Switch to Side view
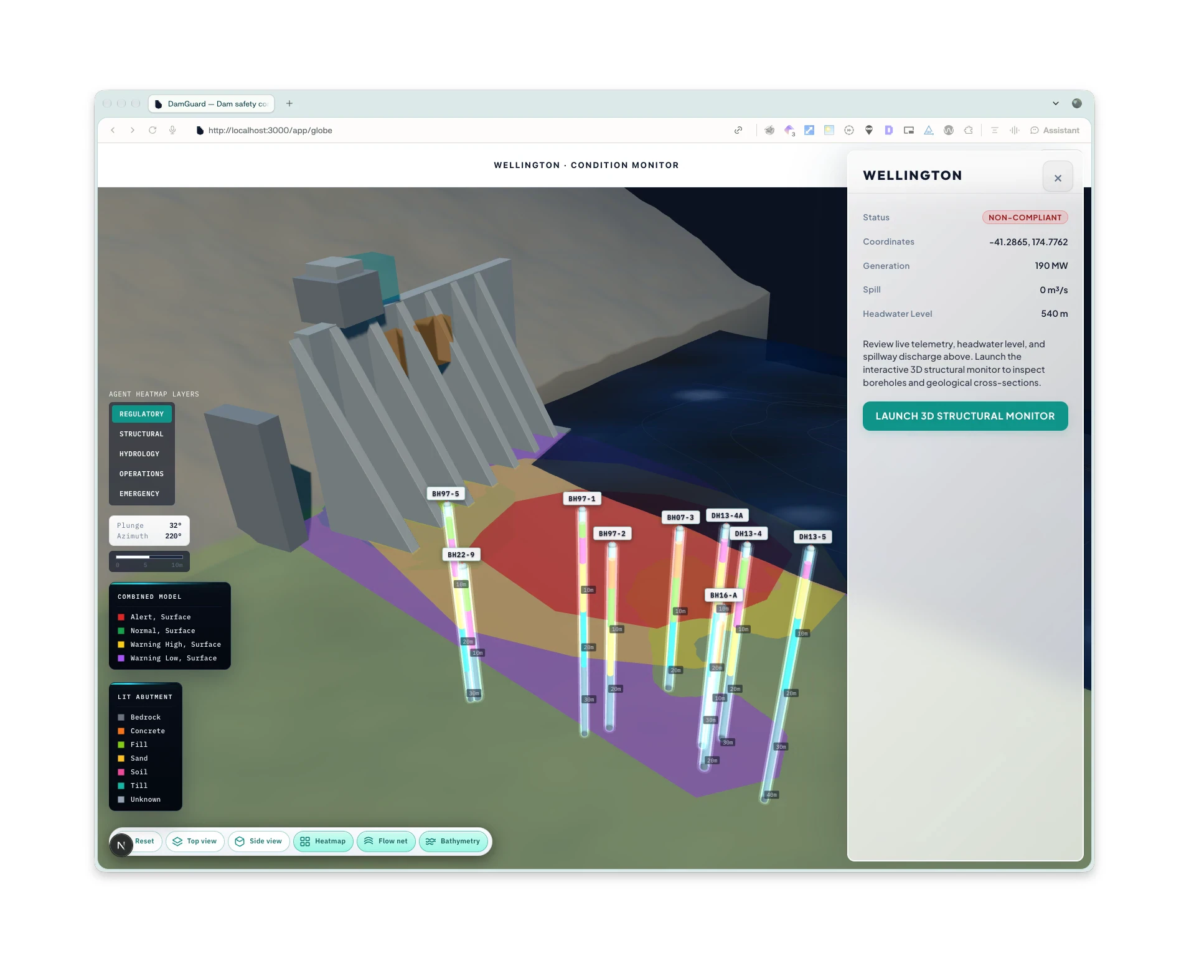The width and height of the screenshot is (1189, 971). tap(258, 841)
